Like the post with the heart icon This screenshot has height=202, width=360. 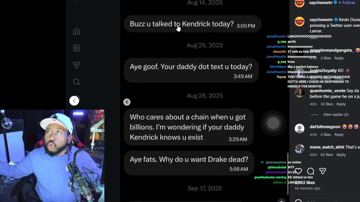[298, 171]
